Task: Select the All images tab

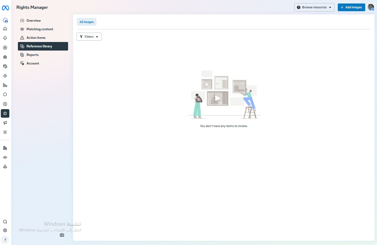Action: point(87,22)
